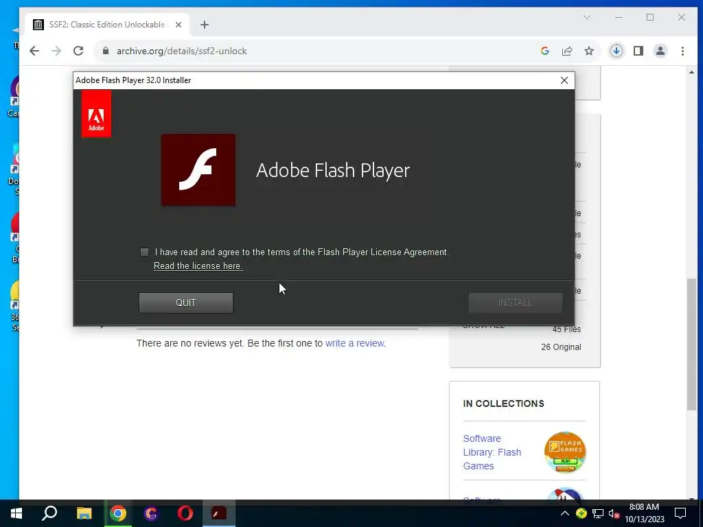The width and height of the screenshot is (703, 527).
Task: Click the muted volume tray icon
Action: [614, 513]
